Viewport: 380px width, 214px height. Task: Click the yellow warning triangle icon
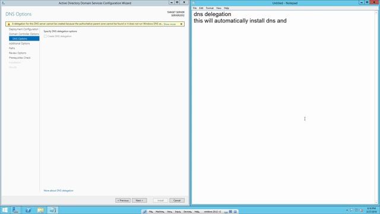point(9,24)
